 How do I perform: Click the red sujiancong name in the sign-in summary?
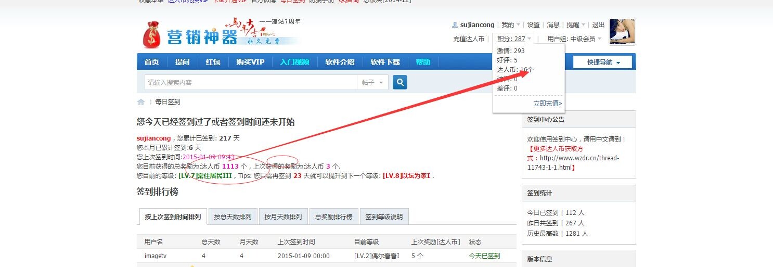(153, 138)
